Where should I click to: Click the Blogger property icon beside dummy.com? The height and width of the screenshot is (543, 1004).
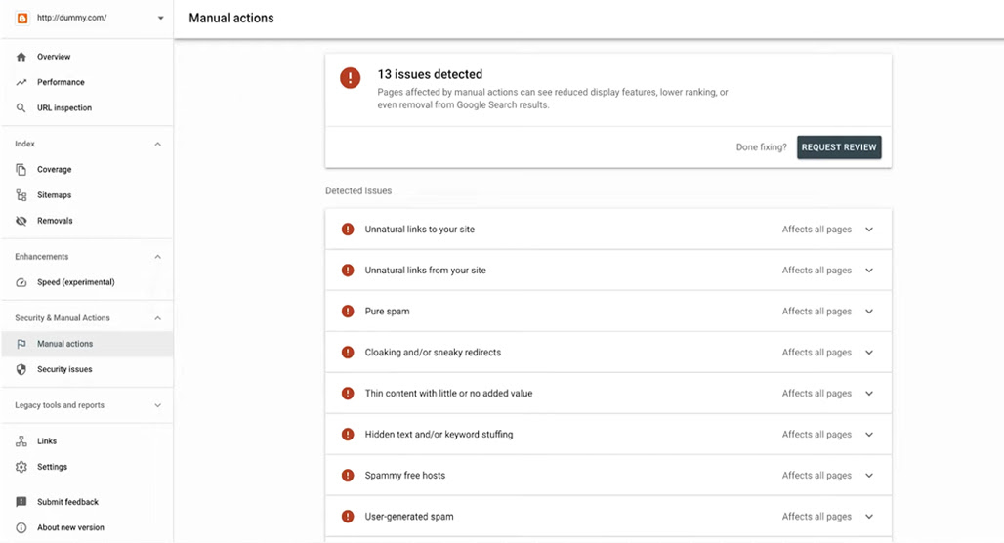pyautogui.click(x=22, y=18)
